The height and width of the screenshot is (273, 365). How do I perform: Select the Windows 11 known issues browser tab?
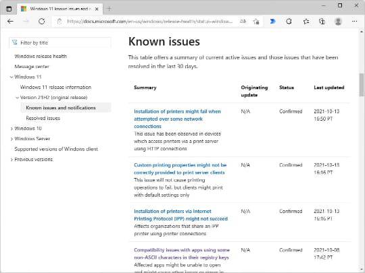(x=59, y=9)
